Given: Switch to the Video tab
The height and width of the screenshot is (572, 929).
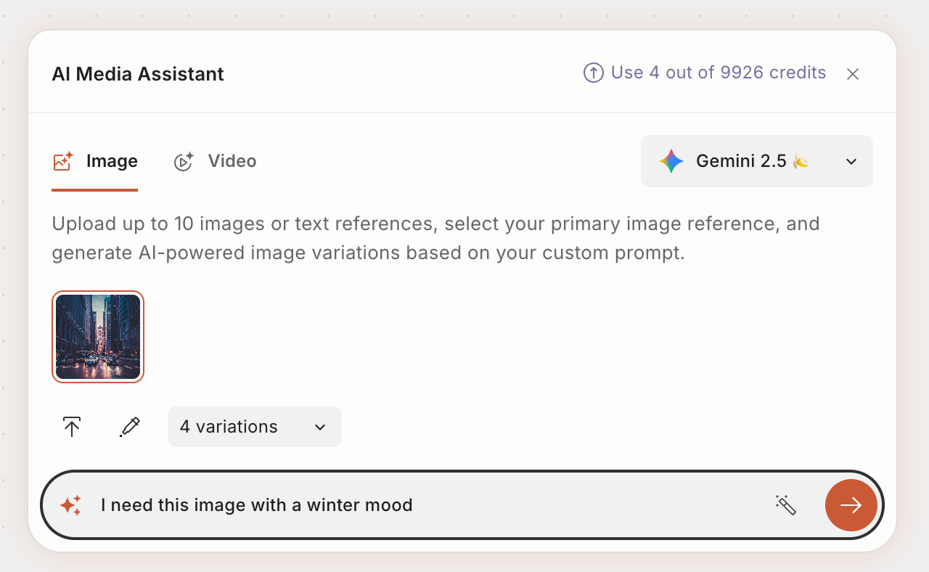Looking at the screenshot, I should (232, 161).
